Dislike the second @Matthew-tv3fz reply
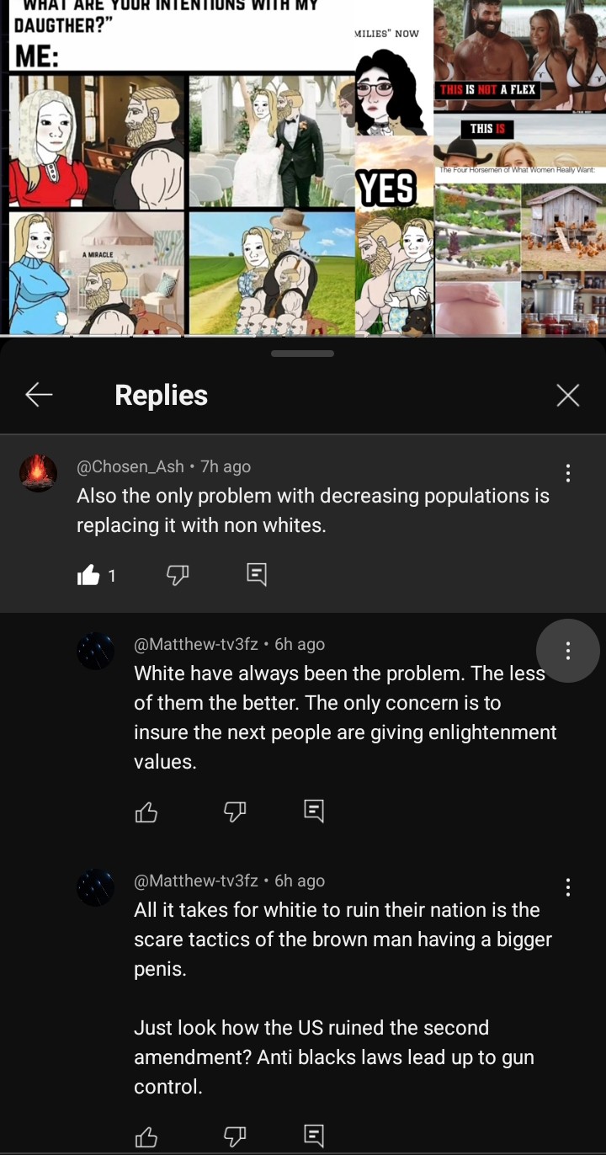The width and height of the screenshot is (606, 1155). [234, 1136]
